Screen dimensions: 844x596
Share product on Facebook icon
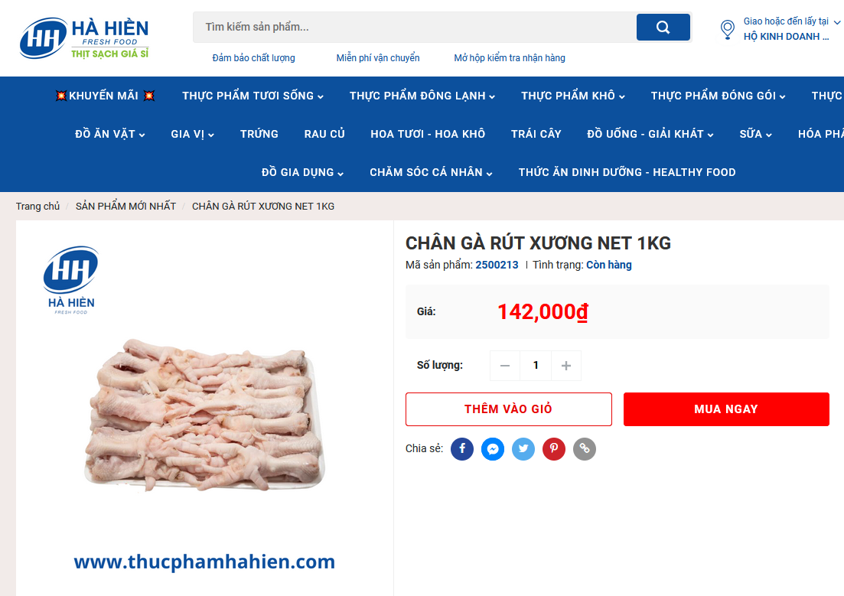[462, 448]
